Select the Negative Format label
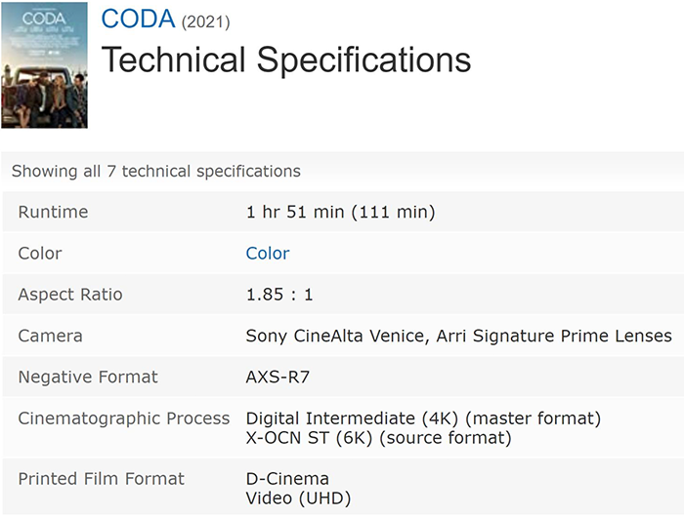Viewport: 684px width, 517px height. [x=88, y=377]
